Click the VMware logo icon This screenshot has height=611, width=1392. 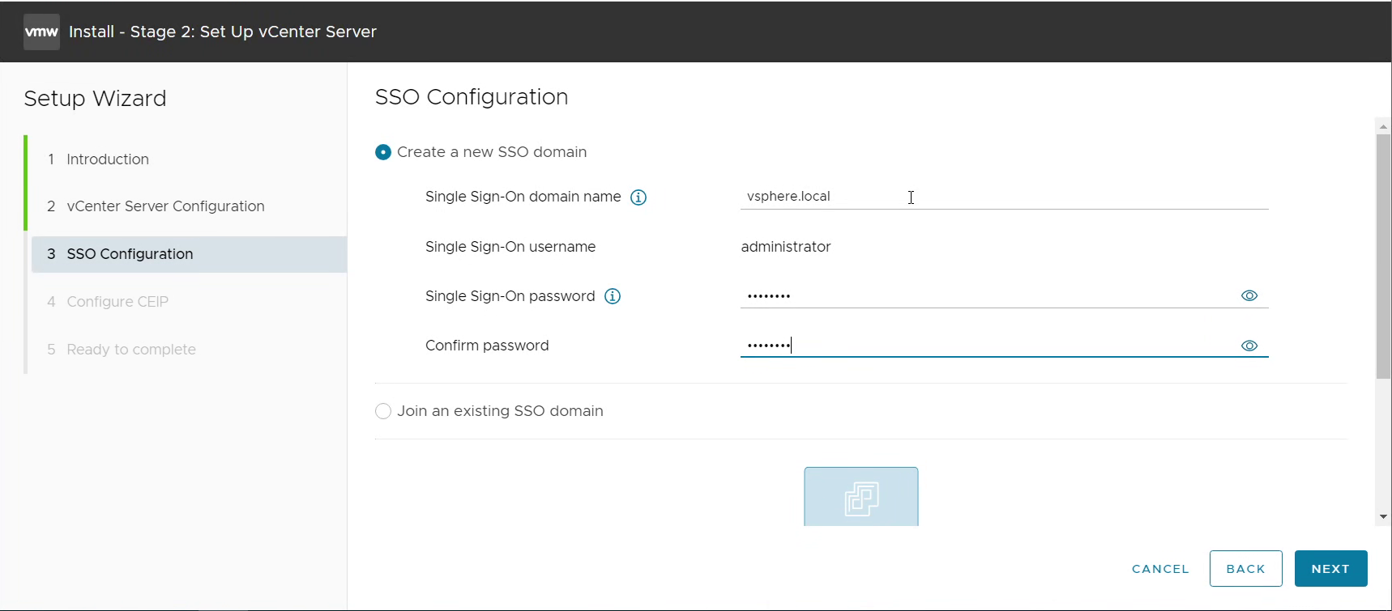41,32
